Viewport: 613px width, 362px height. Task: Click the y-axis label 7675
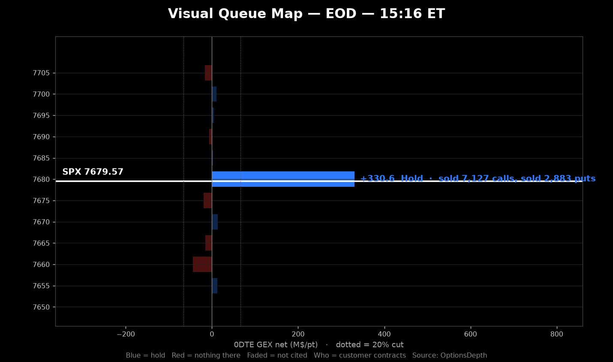click(x=41, y=201)
